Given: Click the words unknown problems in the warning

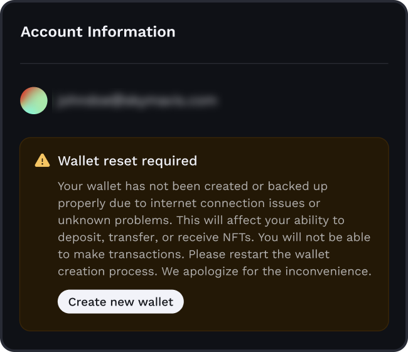Looking at the screenshot, I should (115, 220).
